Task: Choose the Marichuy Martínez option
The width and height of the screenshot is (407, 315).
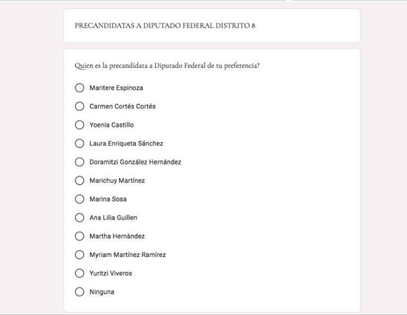Action: coord(79,180)
